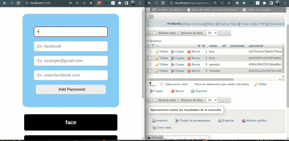Reload the phpMyAdmin browser page
Screen dimensions: 289x141
point(163,3)
